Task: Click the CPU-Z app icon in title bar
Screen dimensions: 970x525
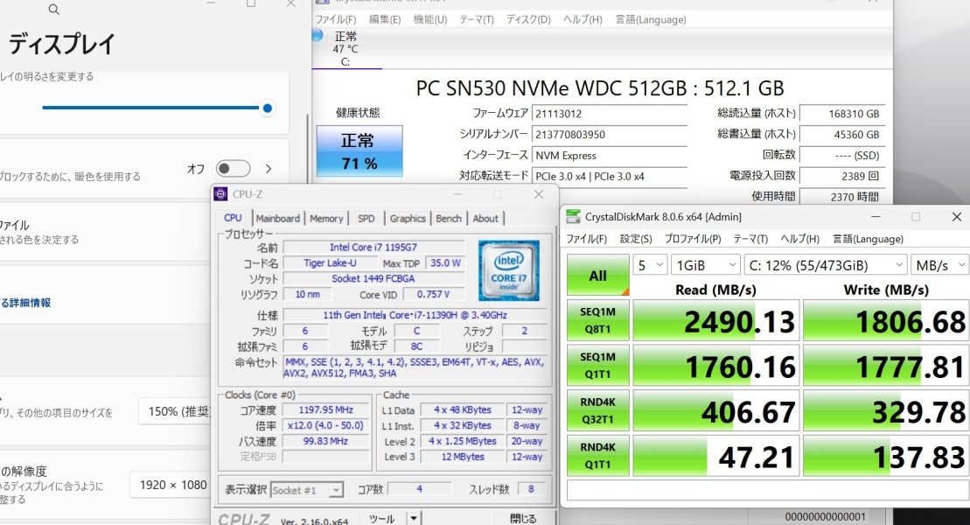Action: (220, 194)
